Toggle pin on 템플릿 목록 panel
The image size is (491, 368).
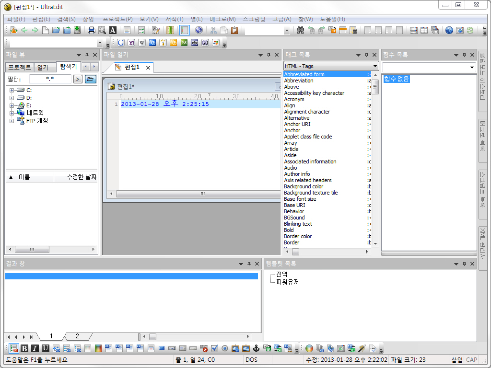tap(464, 264)
